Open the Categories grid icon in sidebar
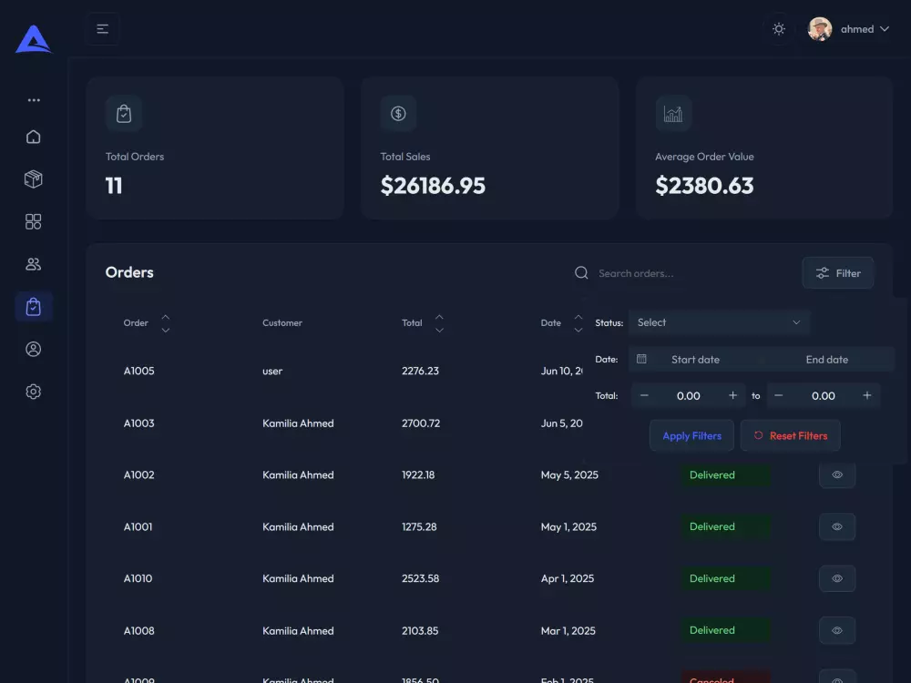 34,221
